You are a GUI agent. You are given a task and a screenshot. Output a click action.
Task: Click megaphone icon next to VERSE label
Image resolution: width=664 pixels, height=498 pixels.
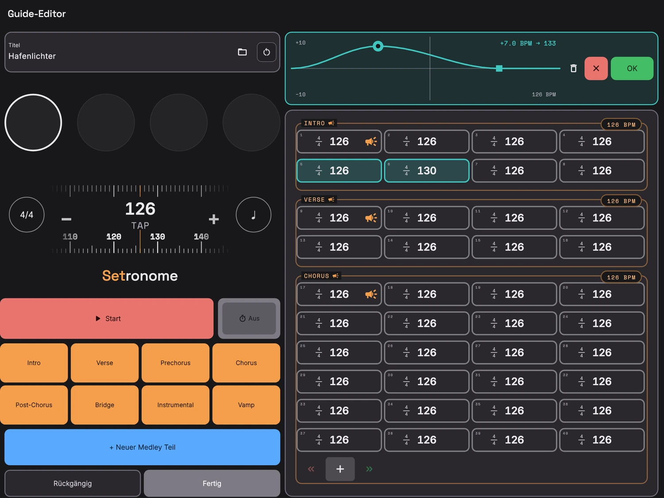click(x=331, y=199)
